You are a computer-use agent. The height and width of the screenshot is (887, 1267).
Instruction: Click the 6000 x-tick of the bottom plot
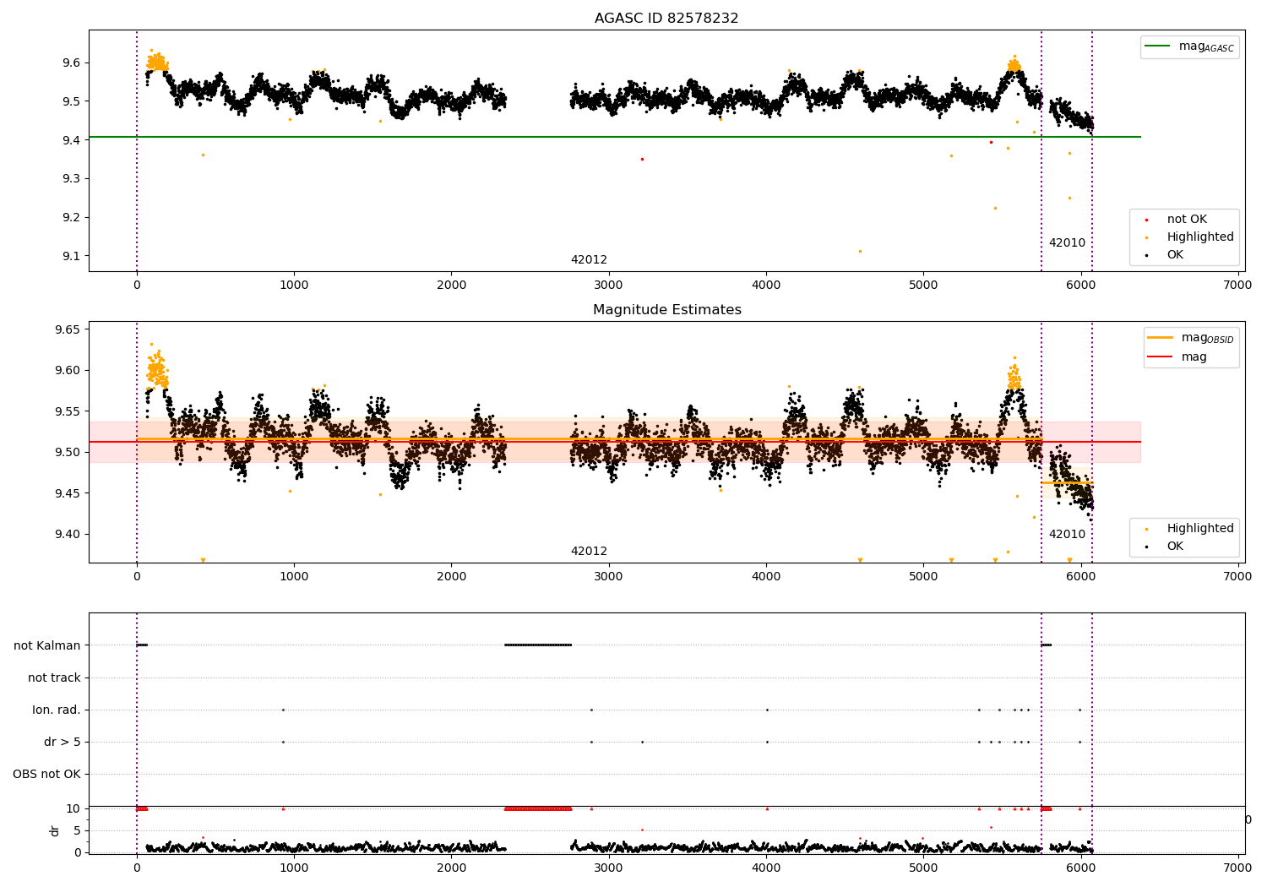pos(1080,868)
